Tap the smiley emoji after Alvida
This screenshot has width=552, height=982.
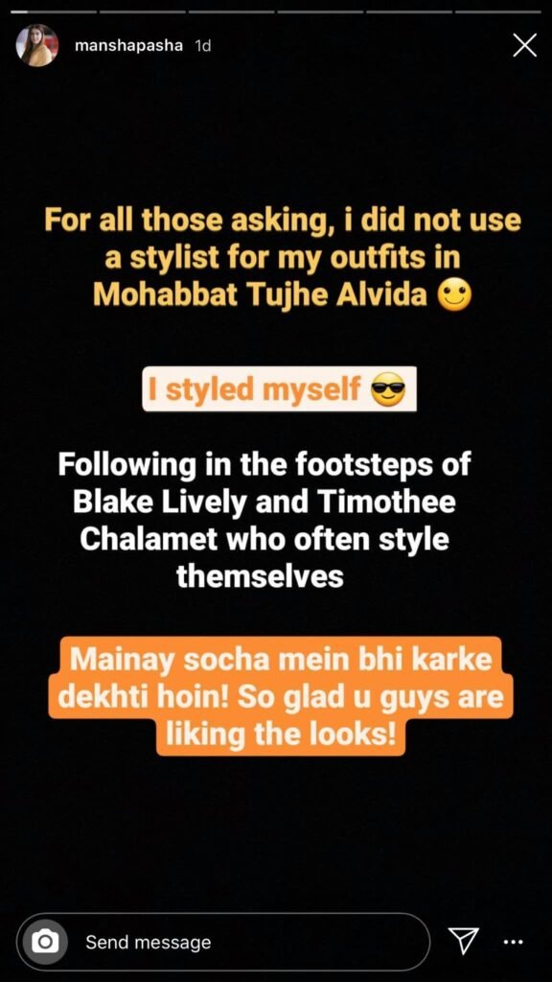pos(453,295)
